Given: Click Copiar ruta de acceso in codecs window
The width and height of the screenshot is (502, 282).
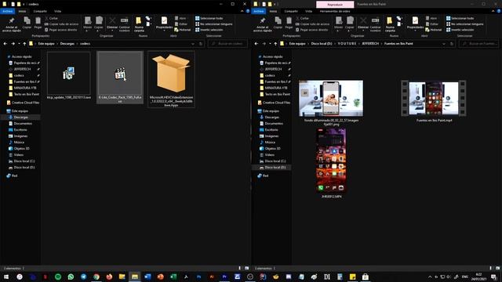Looking at the screenshot, I should [61, 24].
